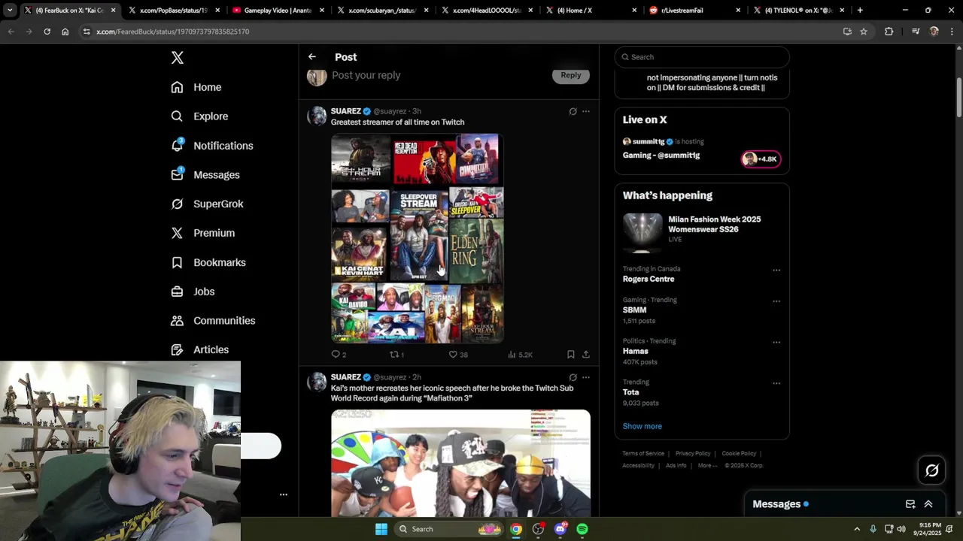This screenshot has height=541, width=963.
Task: Open Chrome from taskbar
Action: click(x=516, y=529)
